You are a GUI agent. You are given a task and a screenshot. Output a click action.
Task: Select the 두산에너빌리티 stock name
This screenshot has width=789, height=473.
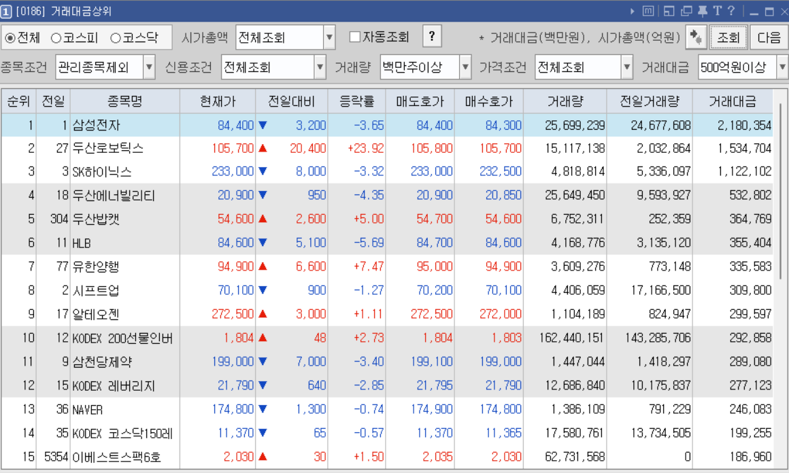pos(114,196)
